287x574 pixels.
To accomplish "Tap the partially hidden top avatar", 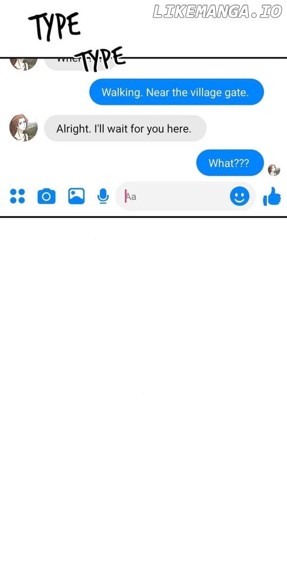I will tap(23, 64).
